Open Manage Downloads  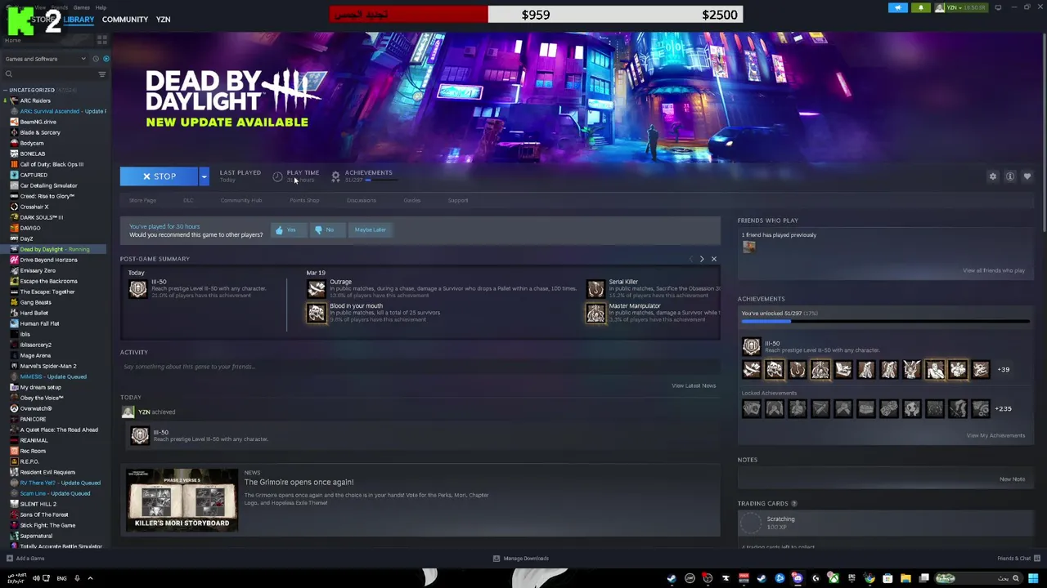pos(520,559)
